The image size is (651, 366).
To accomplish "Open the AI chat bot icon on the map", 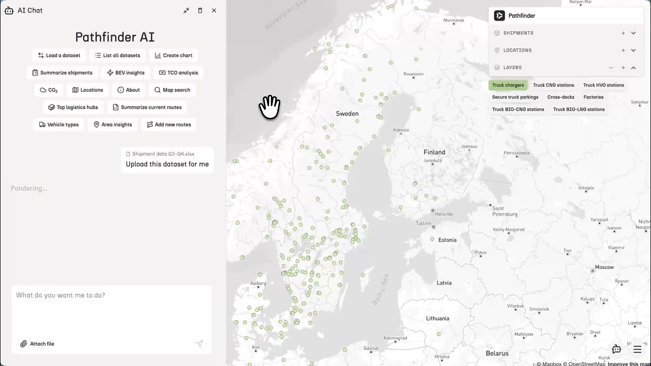I will [x=616, y=349].
